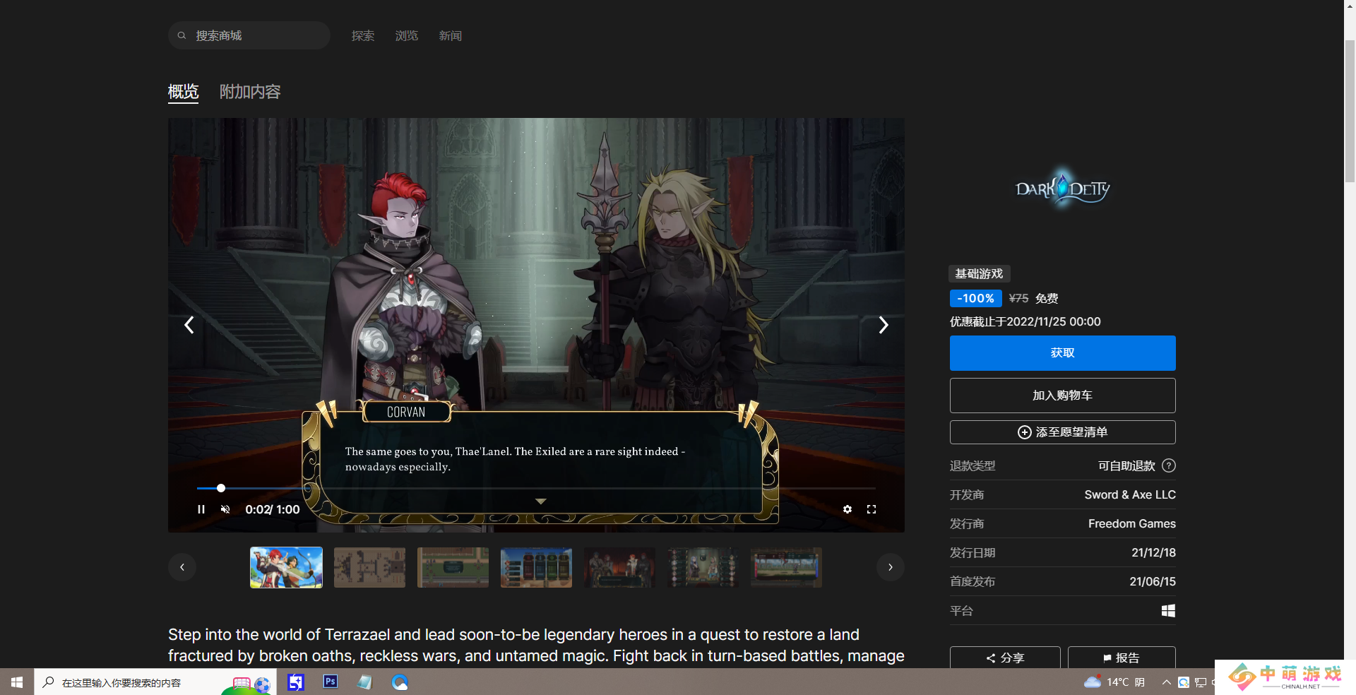1356x695 pixels.
Task: Click the Dark Deity game logo
Action: 1063,189
